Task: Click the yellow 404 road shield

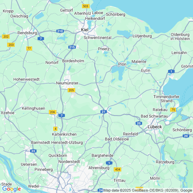Action: 118,169
